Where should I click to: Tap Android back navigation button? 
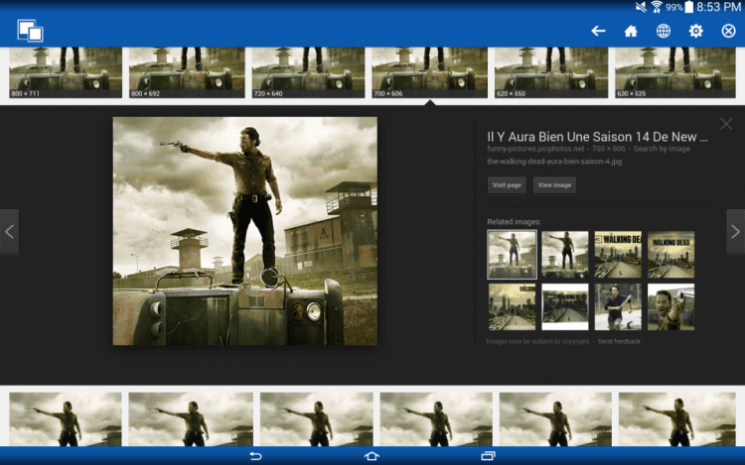point(255,456)
